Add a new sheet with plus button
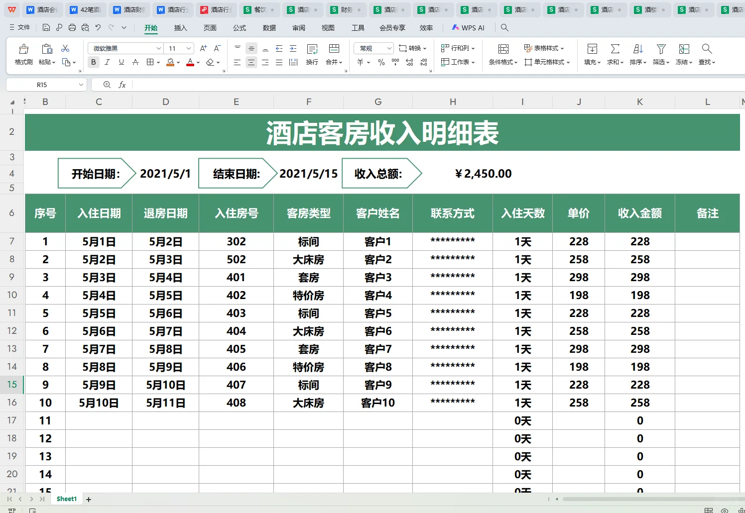This screenshot has height=513, width=745. point(89,499)
